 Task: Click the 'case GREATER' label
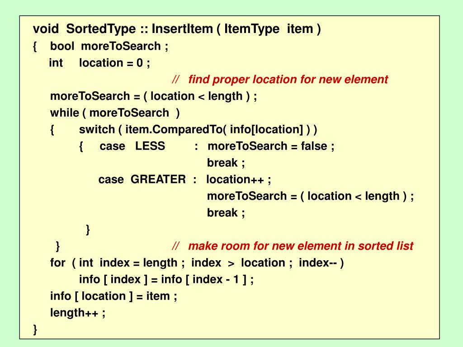tap(142, 179)
